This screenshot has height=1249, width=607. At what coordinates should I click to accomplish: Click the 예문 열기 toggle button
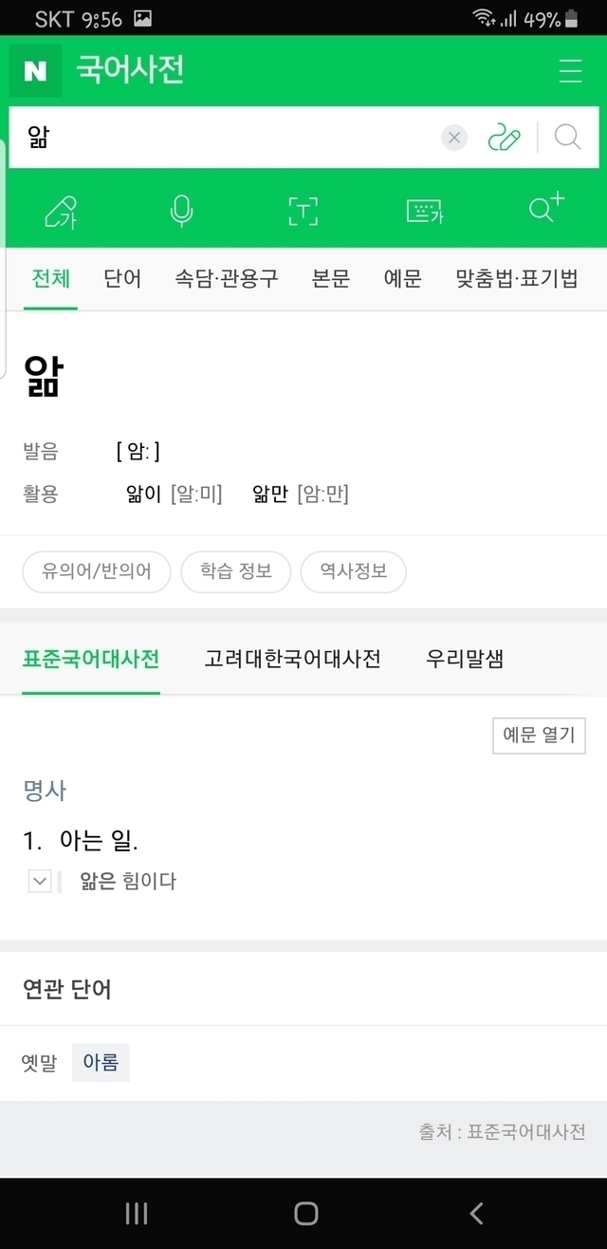coord(539,736)
